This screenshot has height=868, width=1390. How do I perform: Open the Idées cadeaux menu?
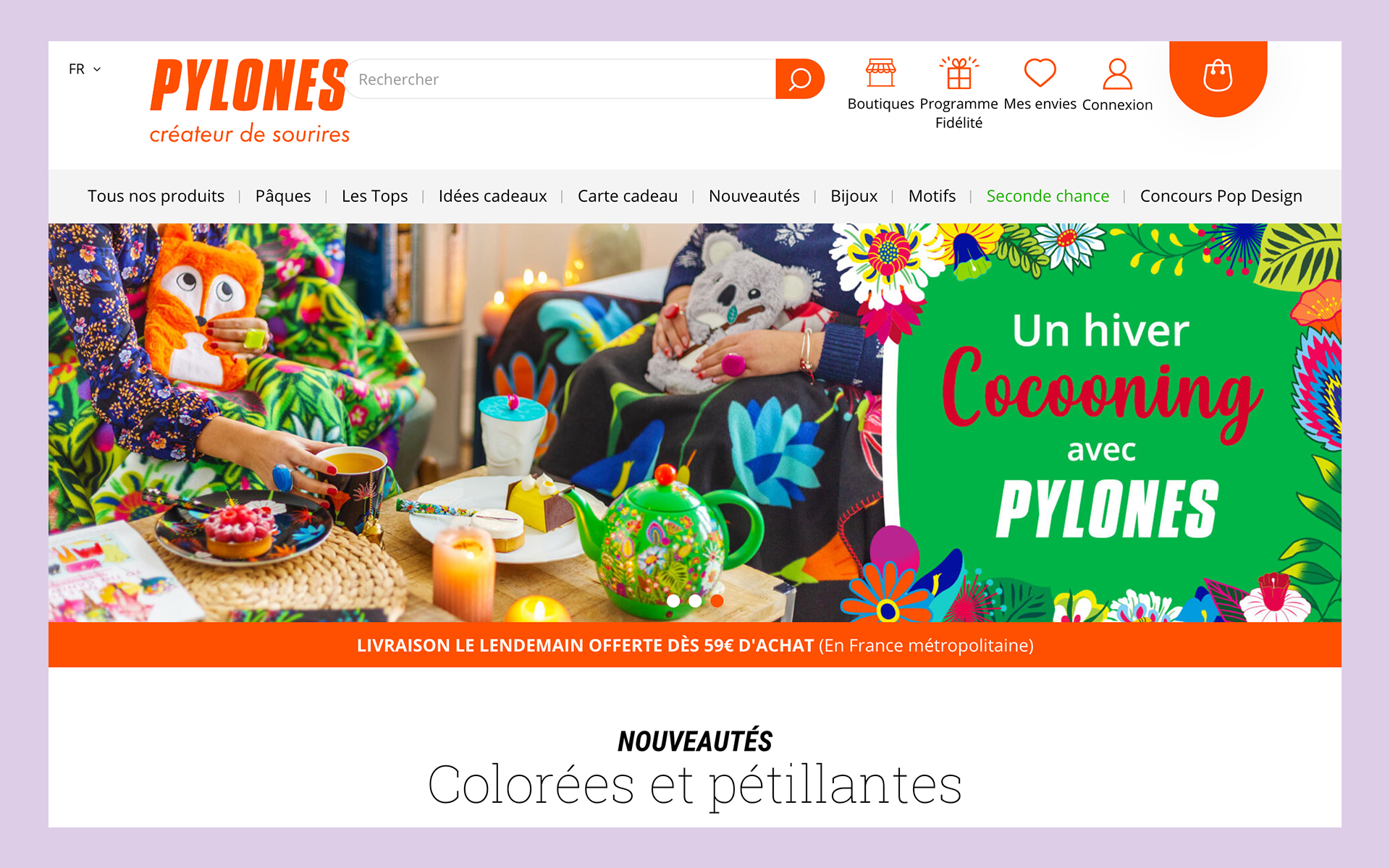pyautogui.click(x=492, y=196)
